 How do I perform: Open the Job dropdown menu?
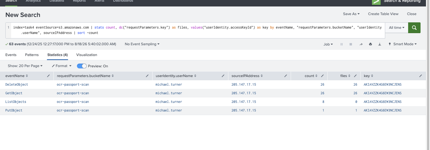pyautogui.click(x=328, y=44)
